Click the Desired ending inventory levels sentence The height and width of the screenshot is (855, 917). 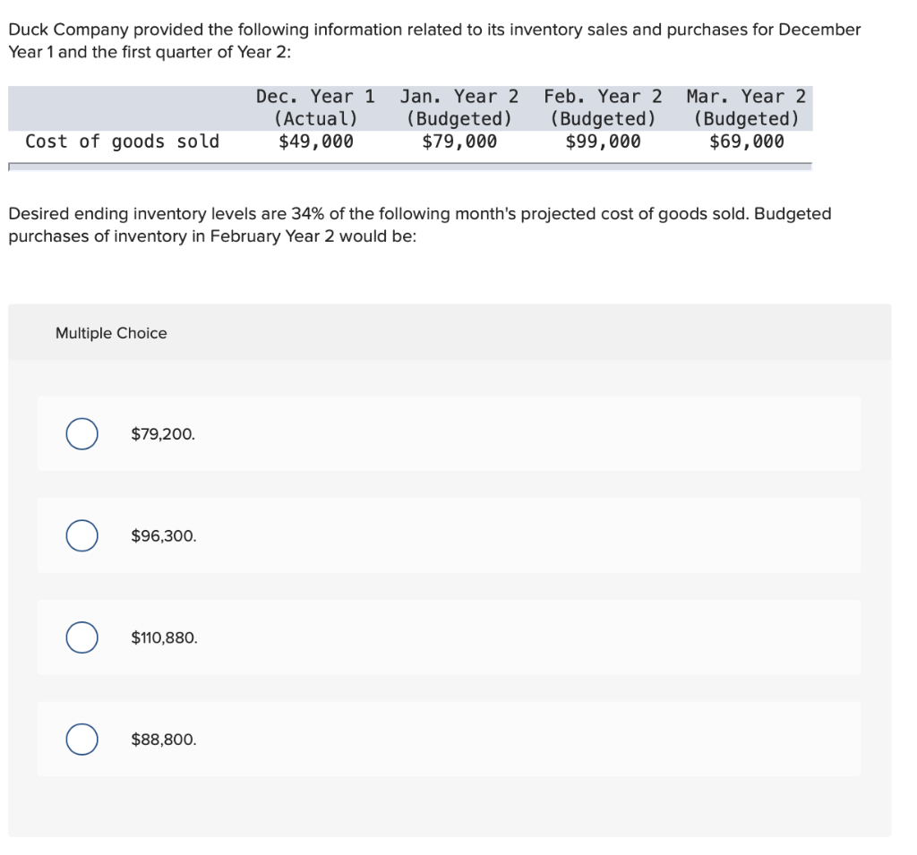pyautogui.click(x=419, y=225)
